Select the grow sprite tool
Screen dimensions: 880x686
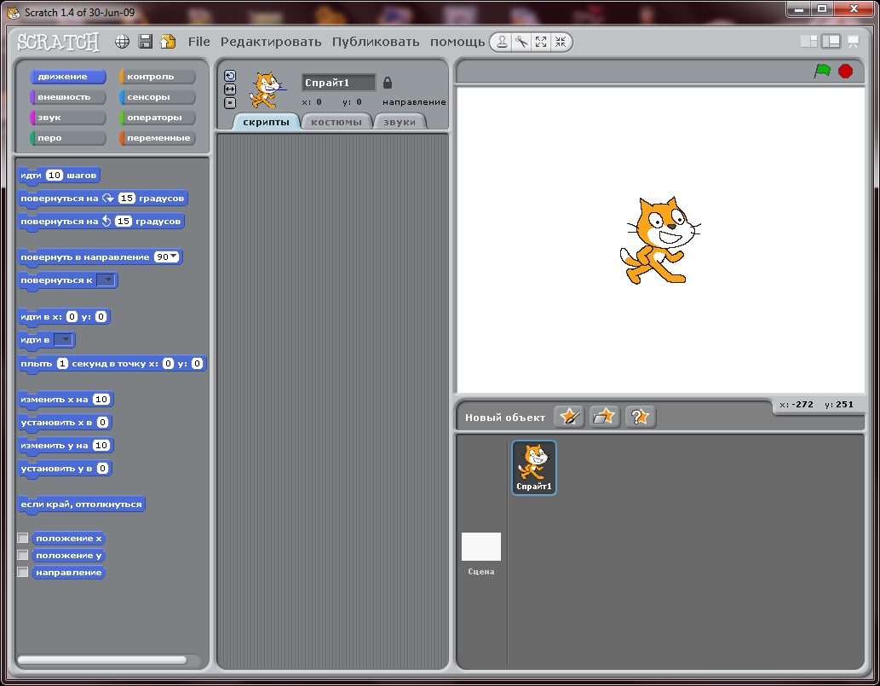540,42
